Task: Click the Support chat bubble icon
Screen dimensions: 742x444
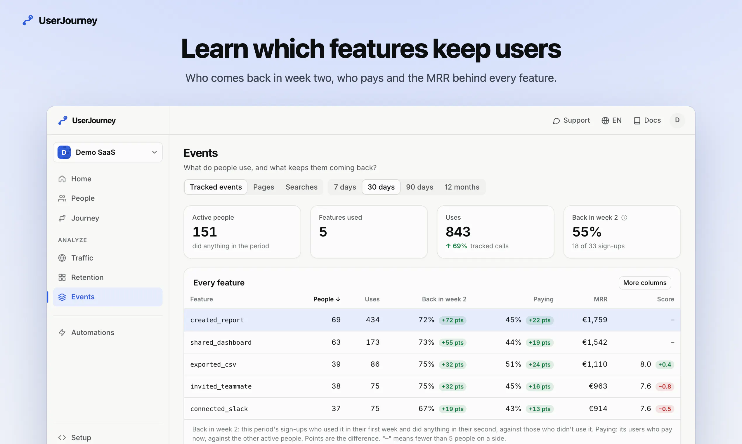Action: point(556,121)
